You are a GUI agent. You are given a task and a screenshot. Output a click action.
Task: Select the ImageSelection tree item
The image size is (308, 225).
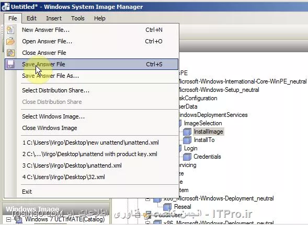pyautogui.click(x=203, y=123)
